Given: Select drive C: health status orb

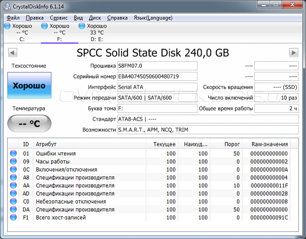Looking at the screenshot, I should click(7, 26).
